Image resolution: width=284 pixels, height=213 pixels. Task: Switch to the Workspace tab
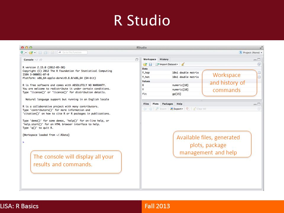150,59
